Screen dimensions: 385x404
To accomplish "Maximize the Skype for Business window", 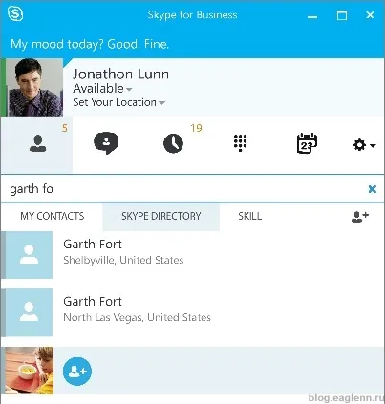I will tap(342, 15).
